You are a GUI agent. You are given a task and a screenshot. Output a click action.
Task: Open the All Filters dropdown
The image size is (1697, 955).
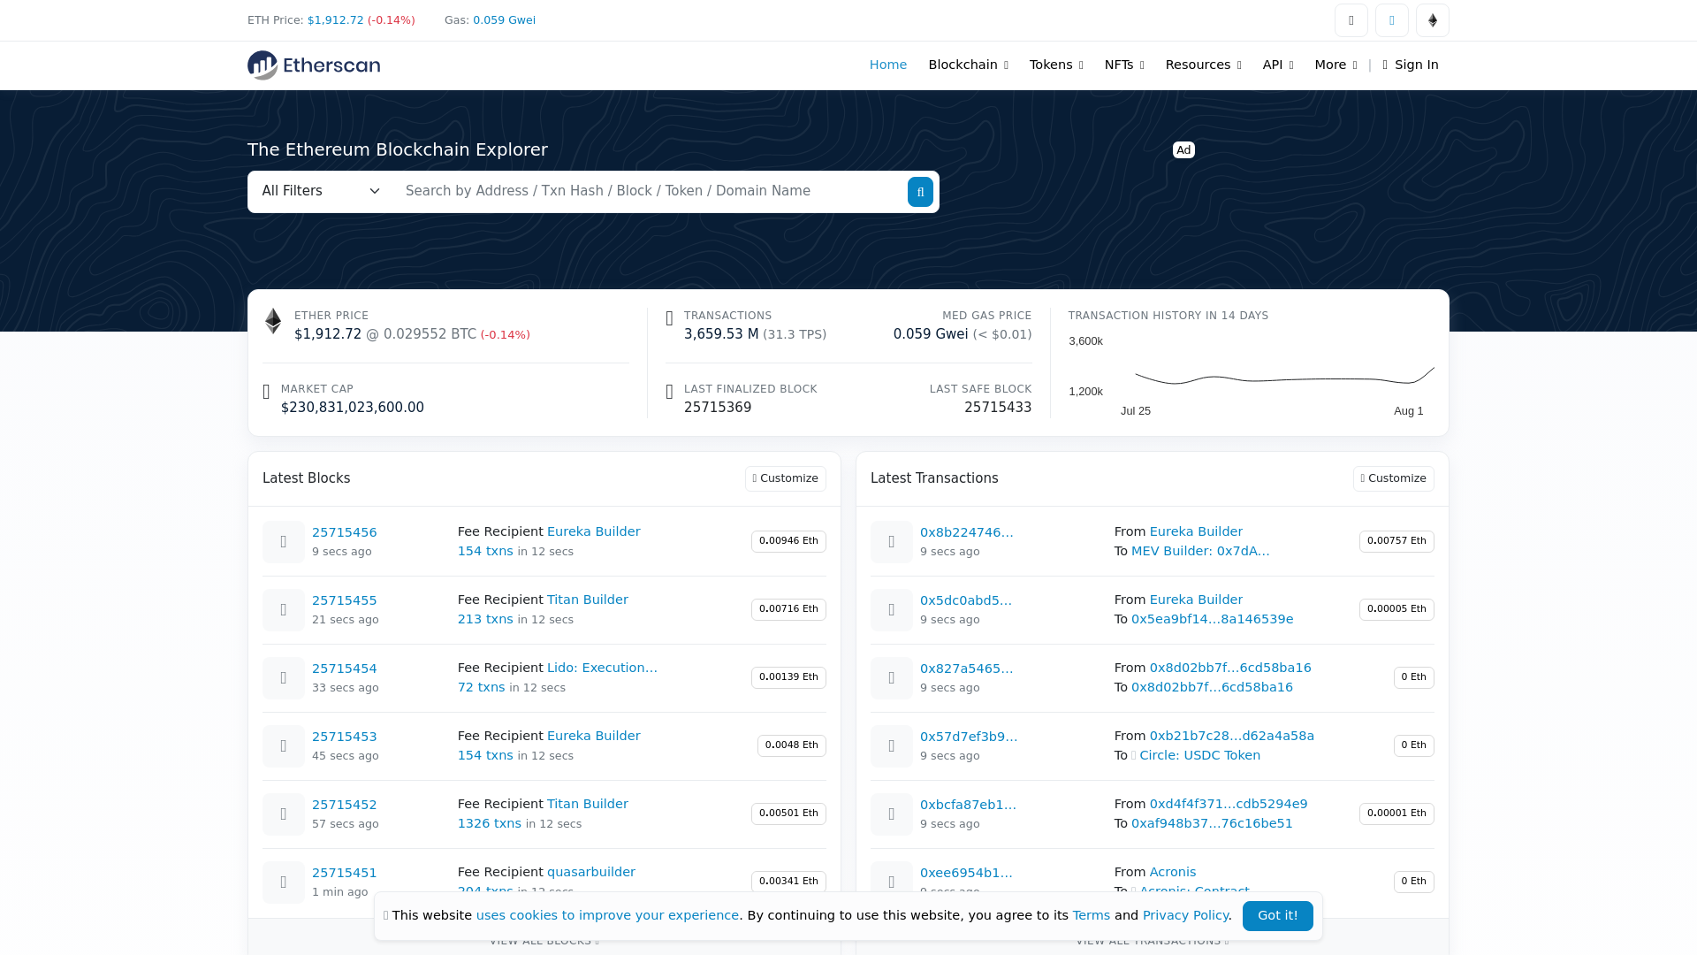click(321, 192)
